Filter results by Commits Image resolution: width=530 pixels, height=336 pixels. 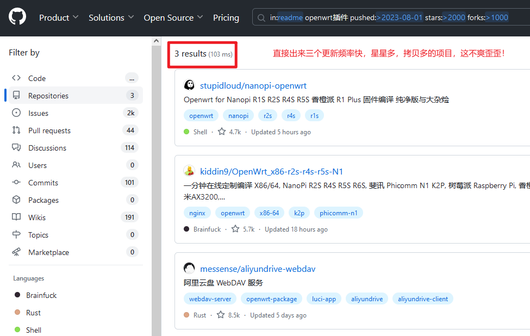76,183
